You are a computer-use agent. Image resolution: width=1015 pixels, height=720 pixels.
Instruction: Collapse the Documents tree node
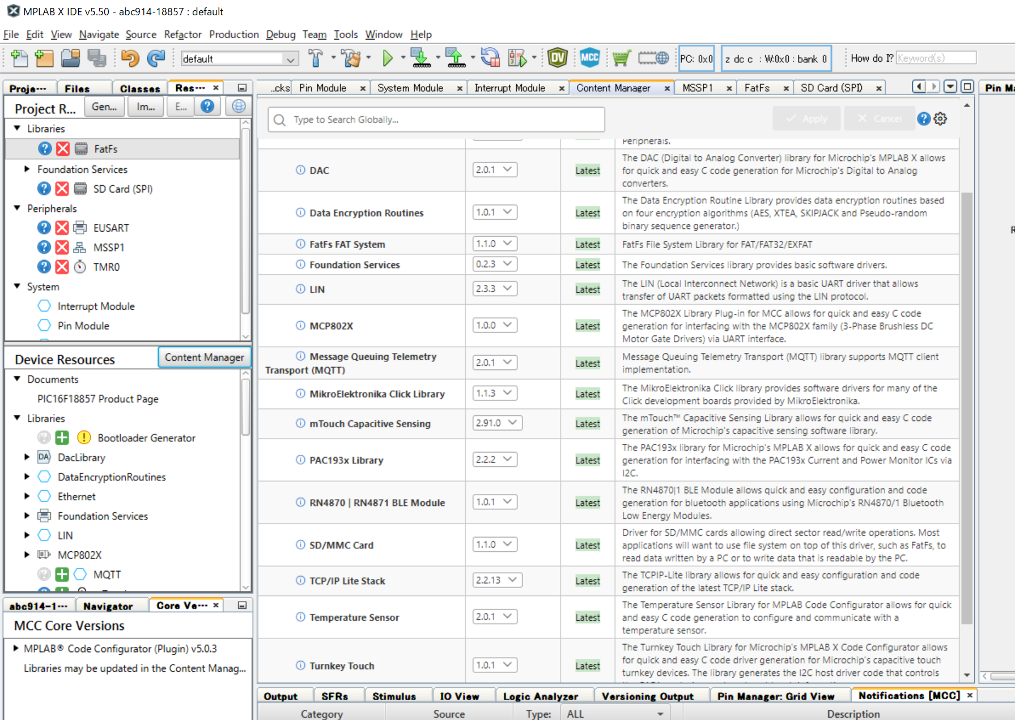click(17, 378)
